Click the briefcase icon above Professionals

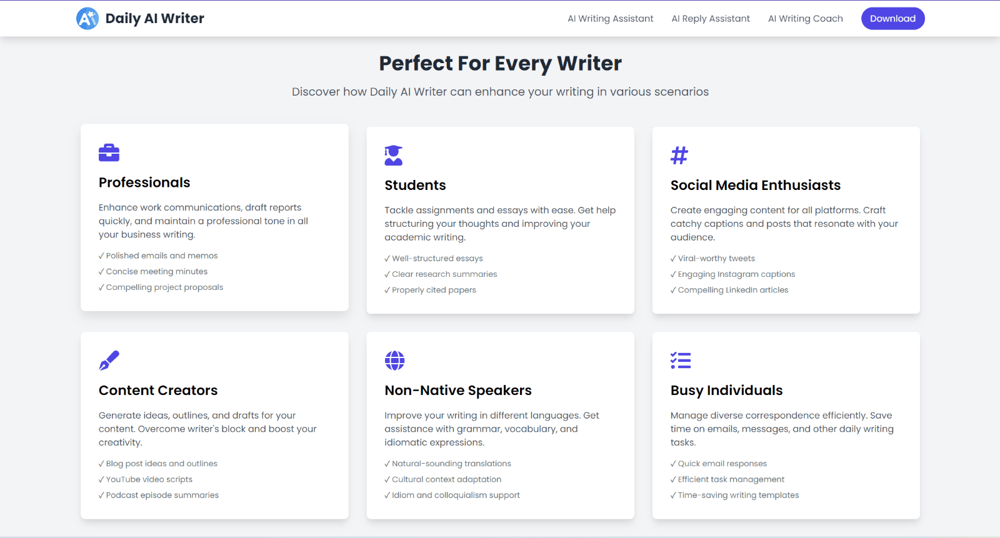[x=109, y=152]
